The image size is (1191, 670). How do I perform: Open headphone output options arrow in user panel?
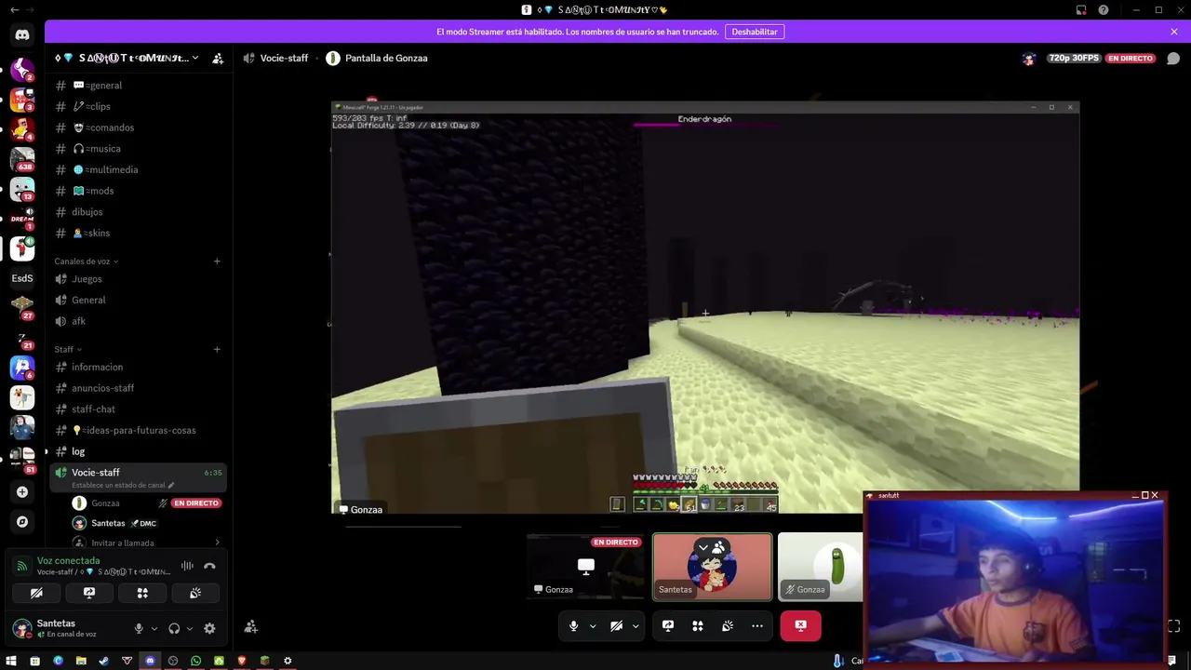click(190, 628)
